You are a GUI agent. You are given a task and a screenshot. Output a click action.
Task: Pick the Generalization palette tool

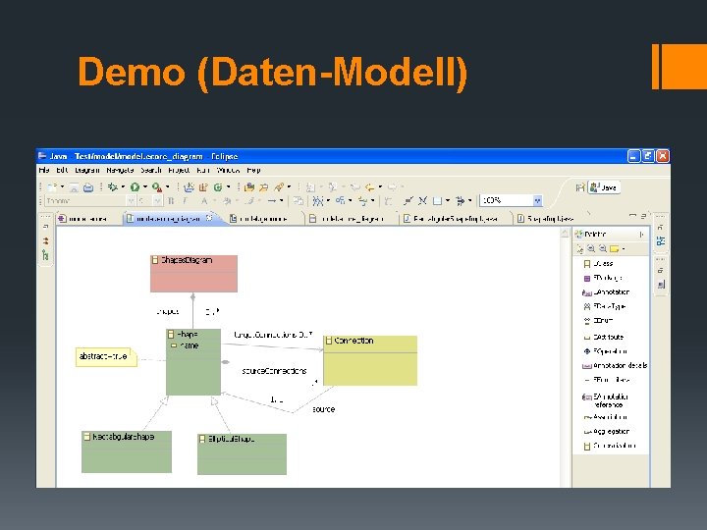click(609, 447)
